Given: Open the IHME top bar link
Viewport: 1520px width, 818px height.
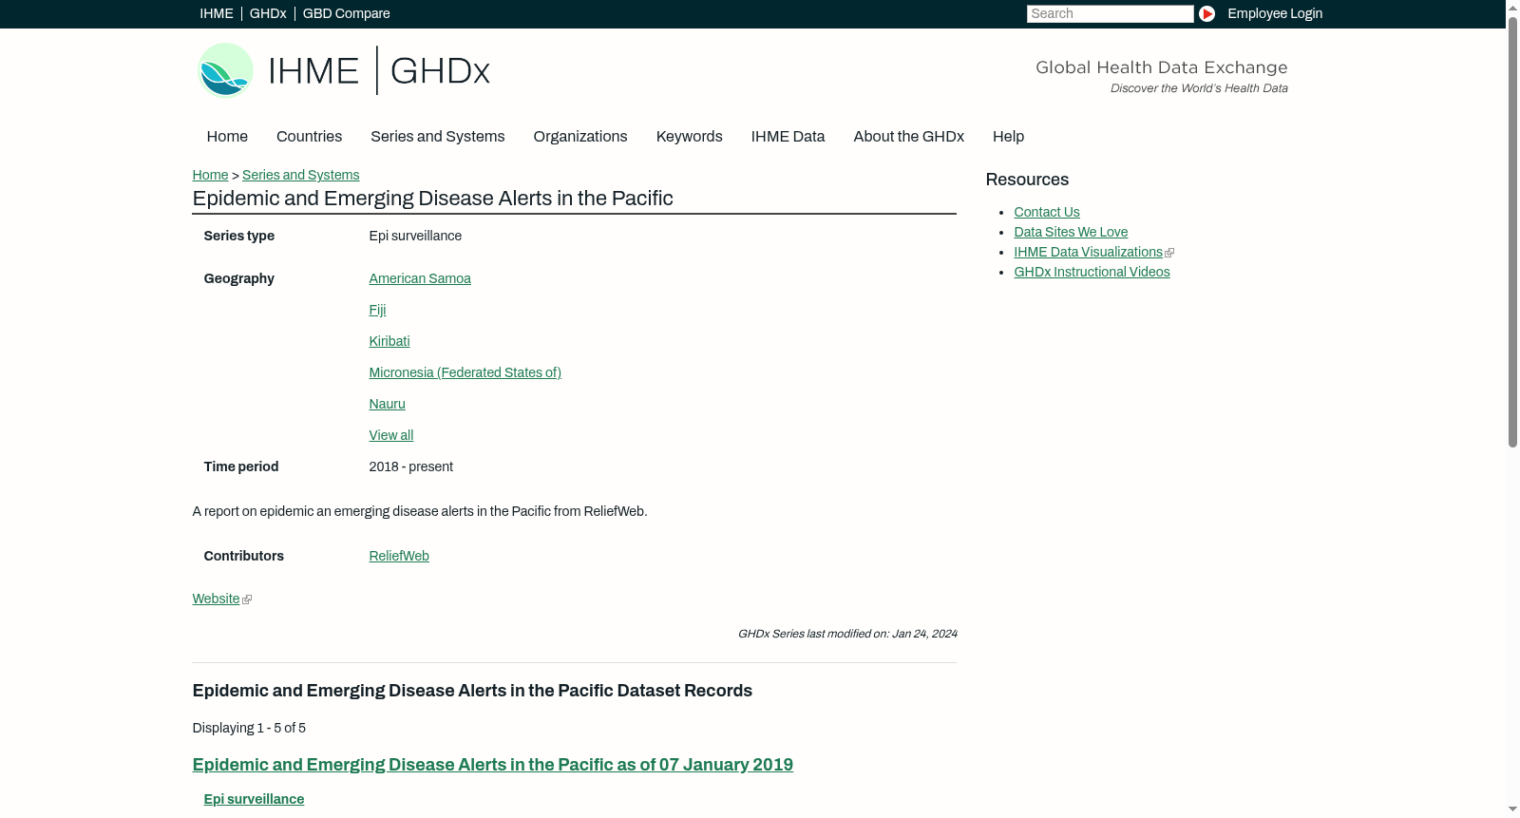Looking at the screenshot, I should [217, 13].
